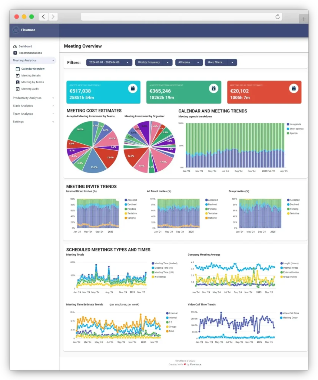The image size is (318, 380).
Task: Click the Meeting Audit icon in sidebar
Action: (x=18, y=89)
